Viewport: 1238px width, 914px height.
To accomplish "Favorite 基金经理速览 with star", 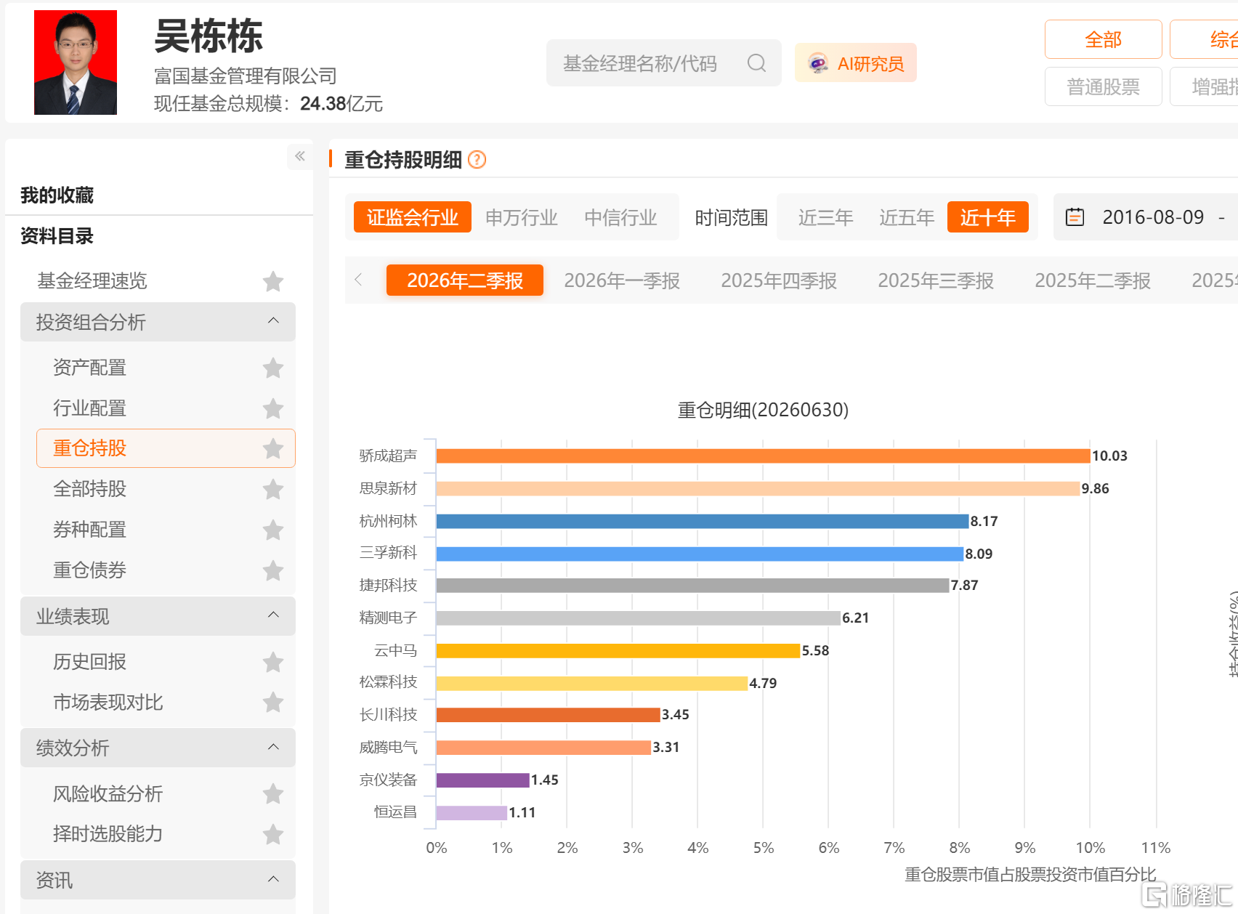I will coord(273,281).
